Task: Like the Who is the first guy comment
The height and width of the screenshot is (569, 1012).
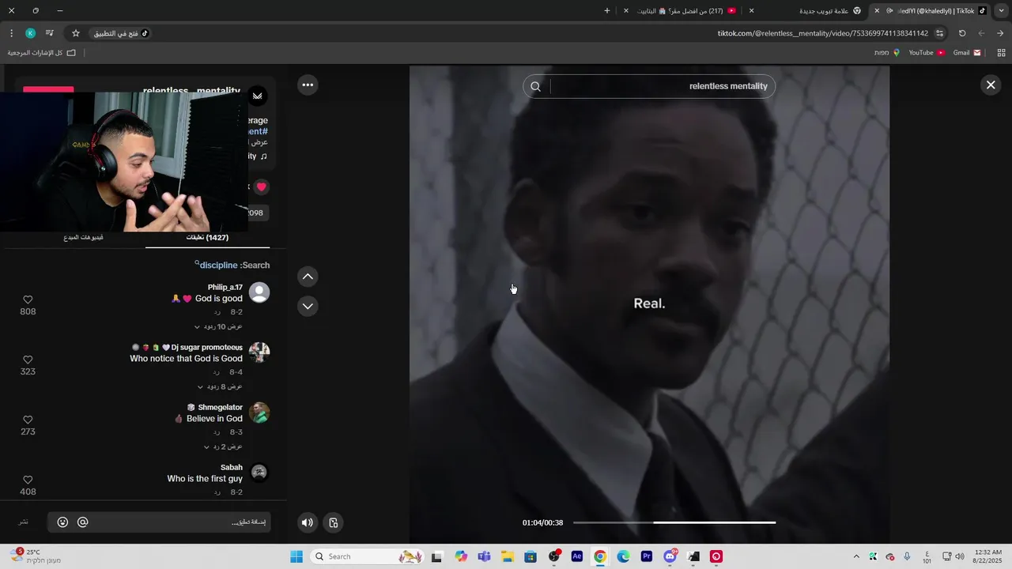Action: (x=28, y=480)
